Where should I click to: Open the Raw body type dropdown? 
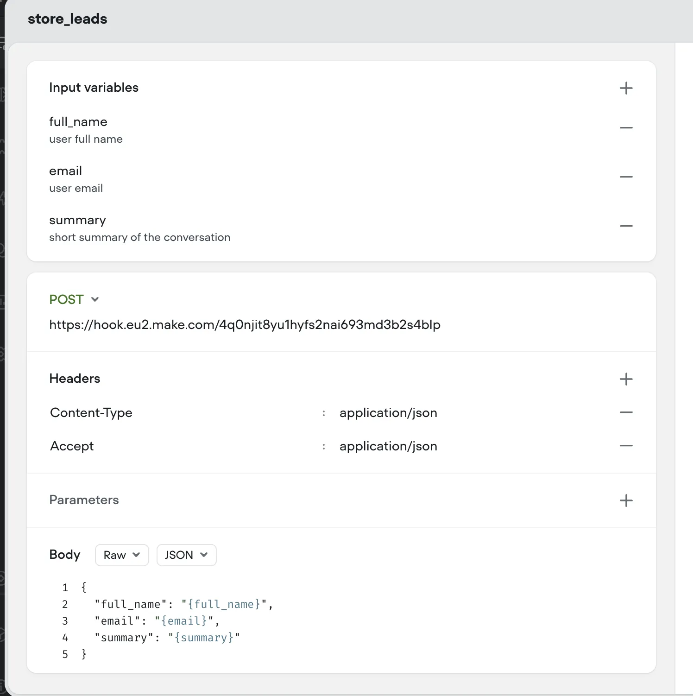point(122,555)
